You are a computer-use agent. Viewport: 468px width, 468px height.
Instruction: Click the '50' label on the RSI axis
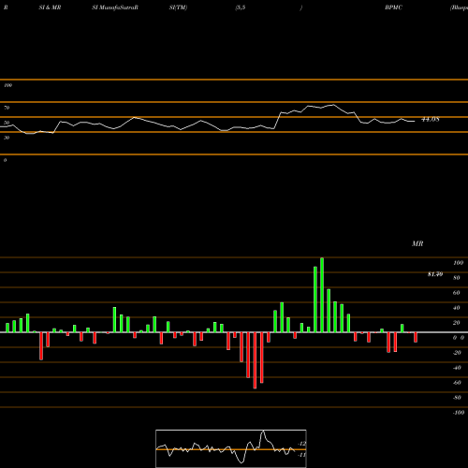click(7, 123)
